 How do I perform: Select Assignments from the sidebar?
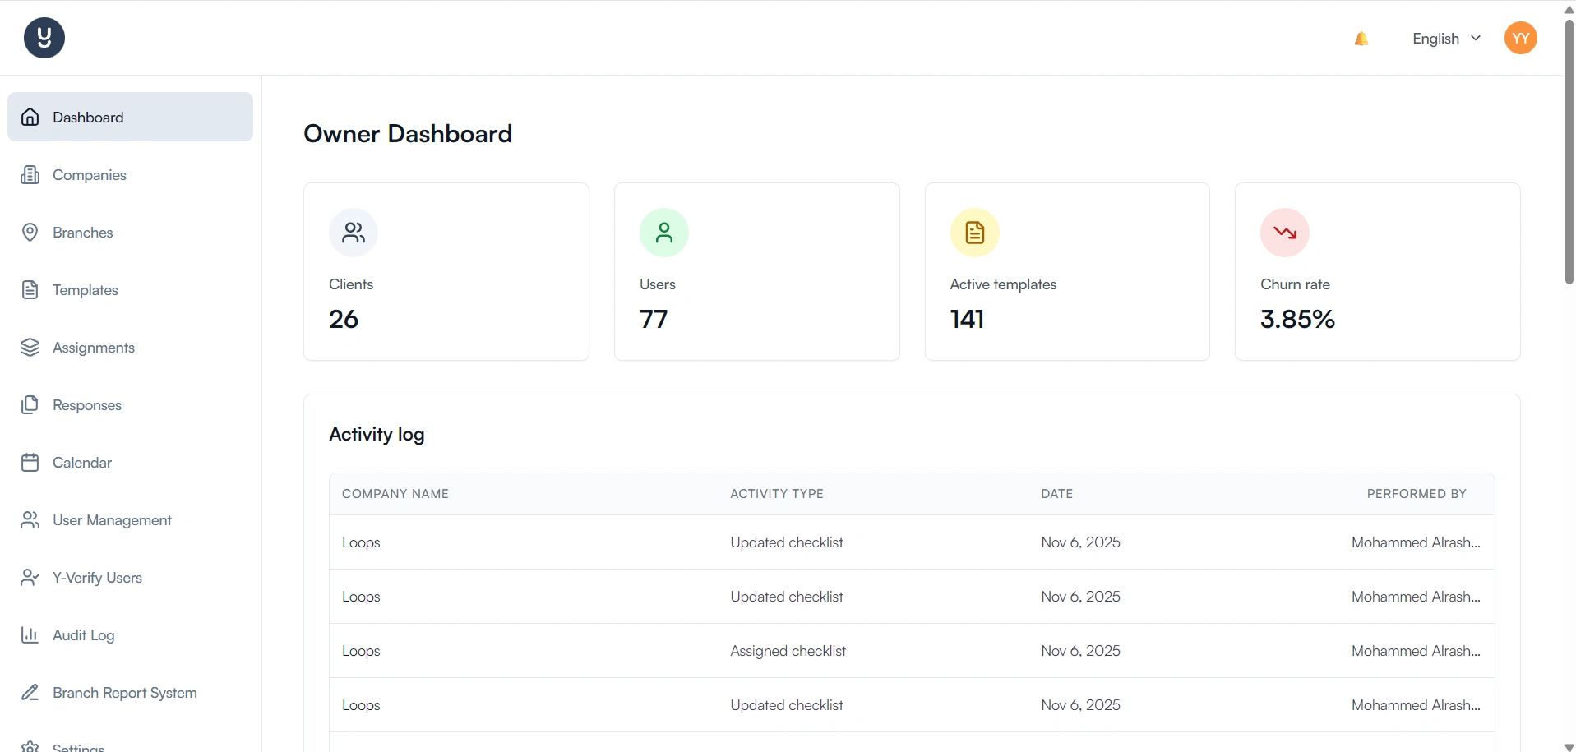(x=94, y=348)
